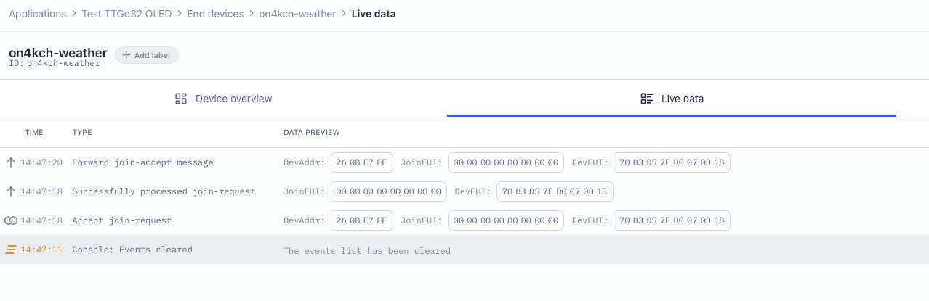929x301 pixels.
Task: Click DevEUI value in Successfully processed join-request row
Action: [555, 191]
